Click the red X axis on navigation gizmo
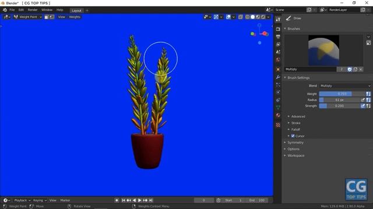This screenshot has height=209, width=373. pos(265,34)
